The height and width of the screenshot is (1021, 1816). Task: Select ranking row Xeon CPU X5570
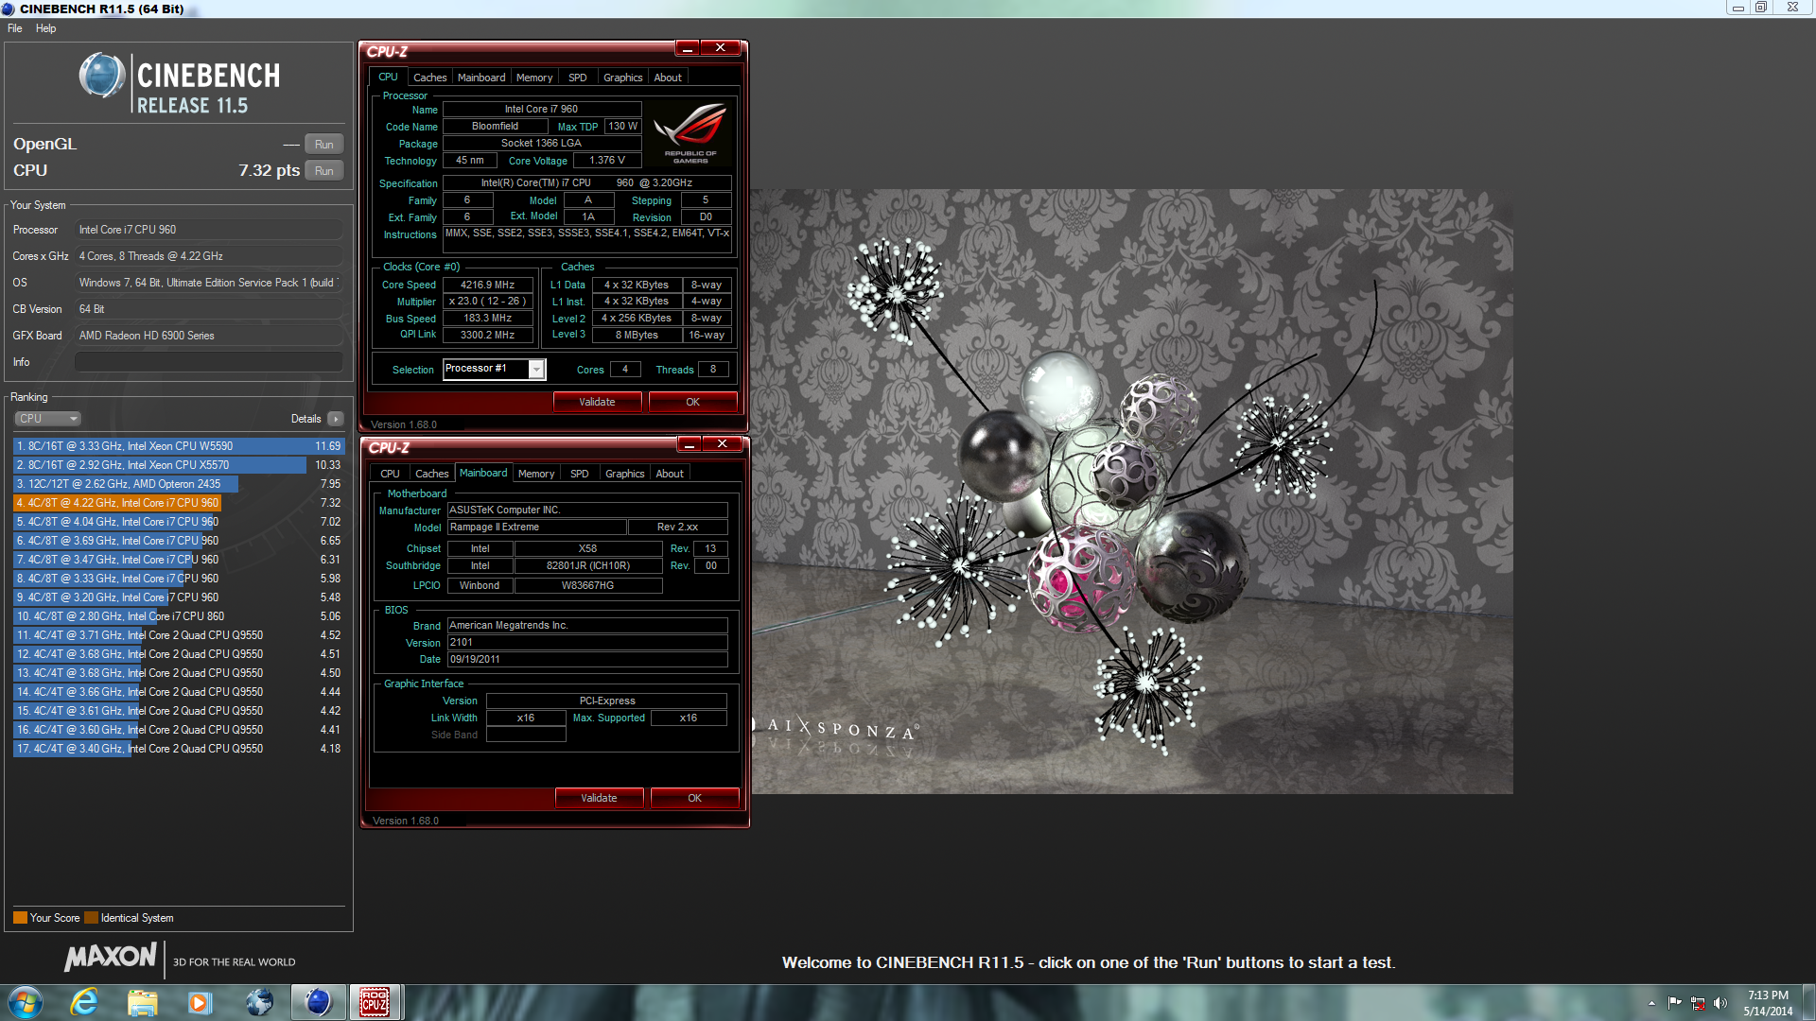click(x=179, y=465)
